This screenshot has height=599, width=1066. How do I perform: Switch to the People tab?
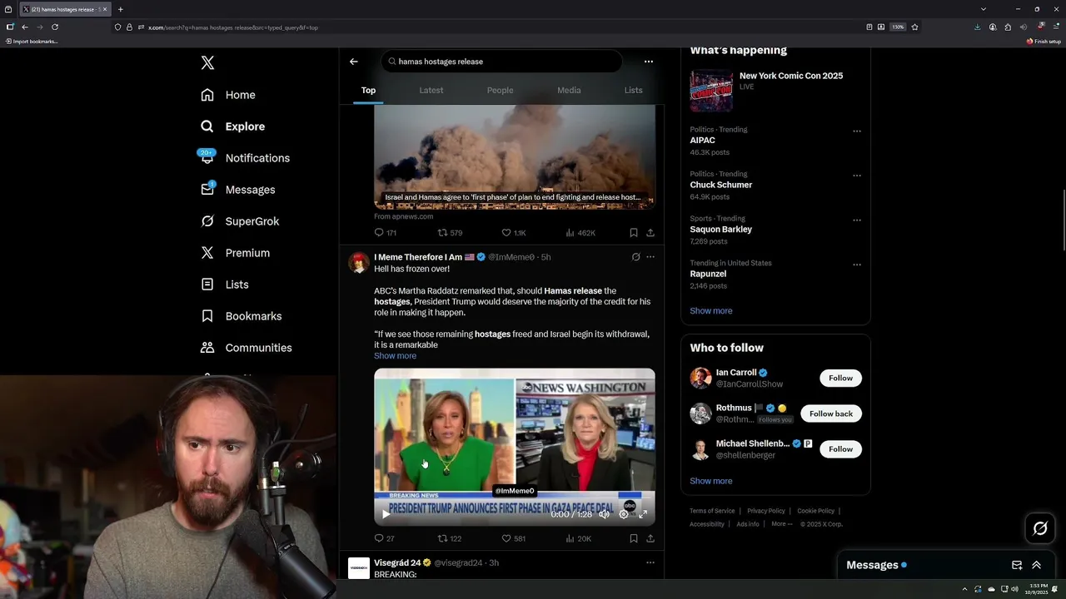click(500, 90)
